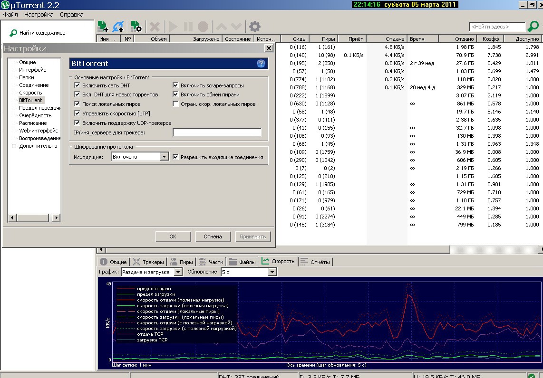Select Интерфейс in settings tree

(x=32, y=70)
